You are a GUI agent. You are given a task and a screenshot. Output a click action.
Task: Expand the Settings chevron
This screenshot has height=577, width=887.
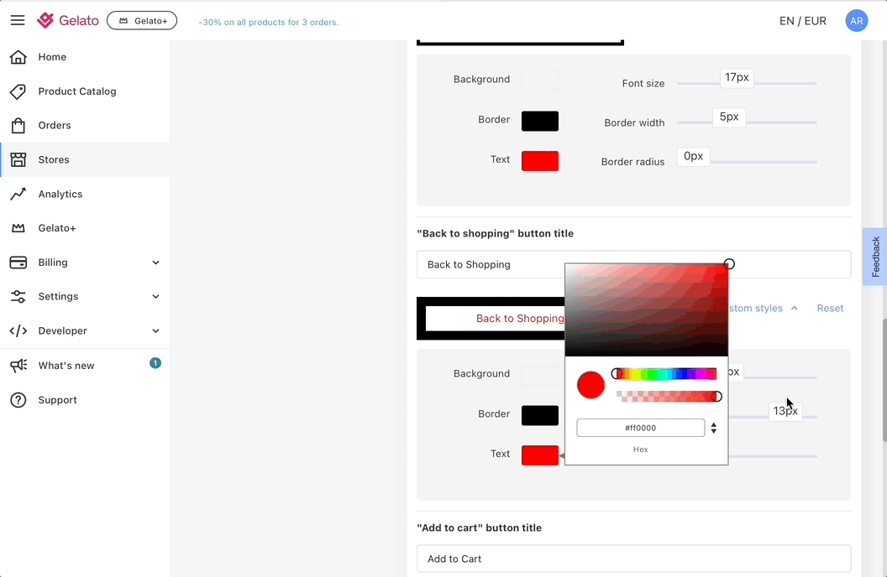155,296
